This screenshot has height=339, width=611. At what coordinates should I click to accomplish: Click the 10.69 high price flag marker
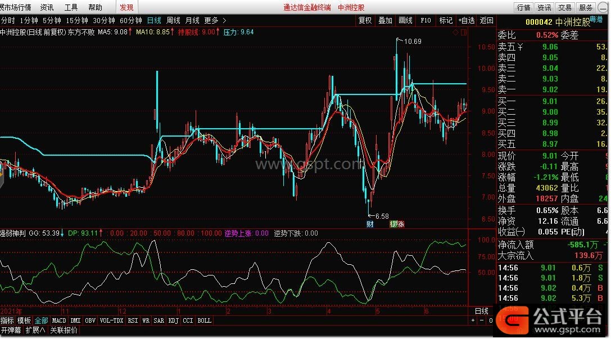(x=409, y=41)
